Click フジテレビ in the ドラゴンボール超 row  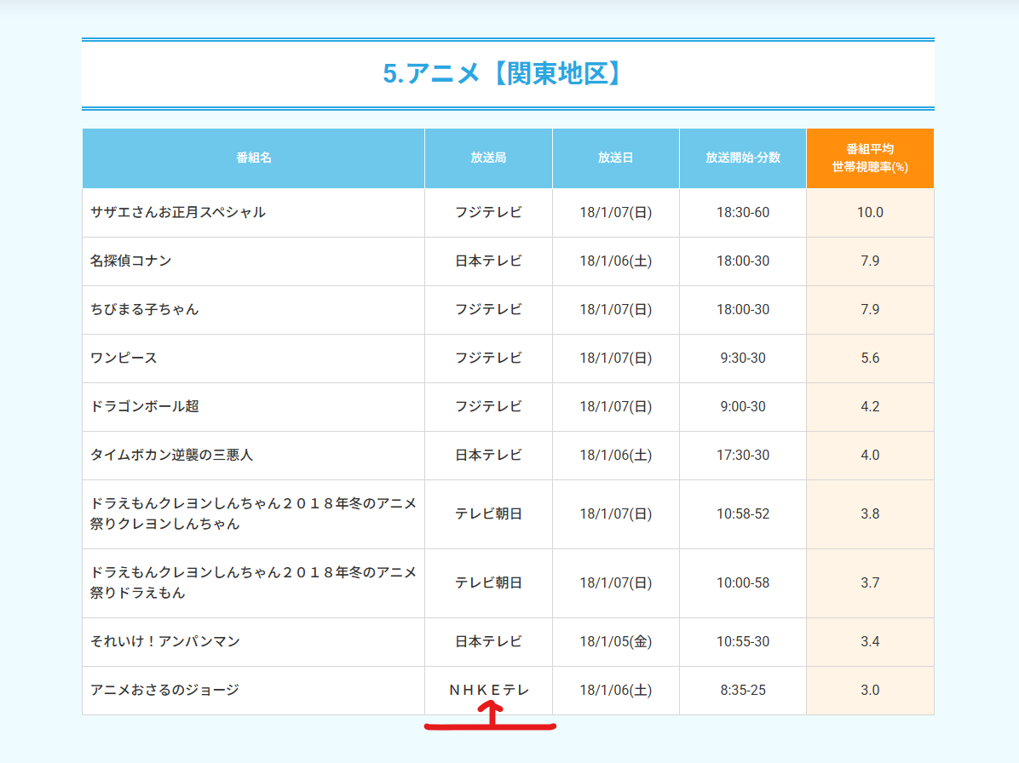point(488,406)
